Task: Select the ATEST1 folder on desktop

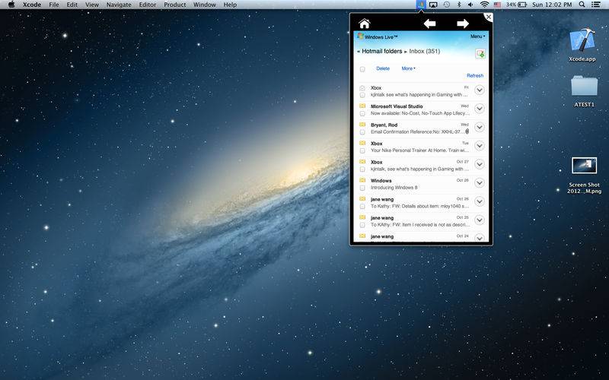Action: coord(584,91)
